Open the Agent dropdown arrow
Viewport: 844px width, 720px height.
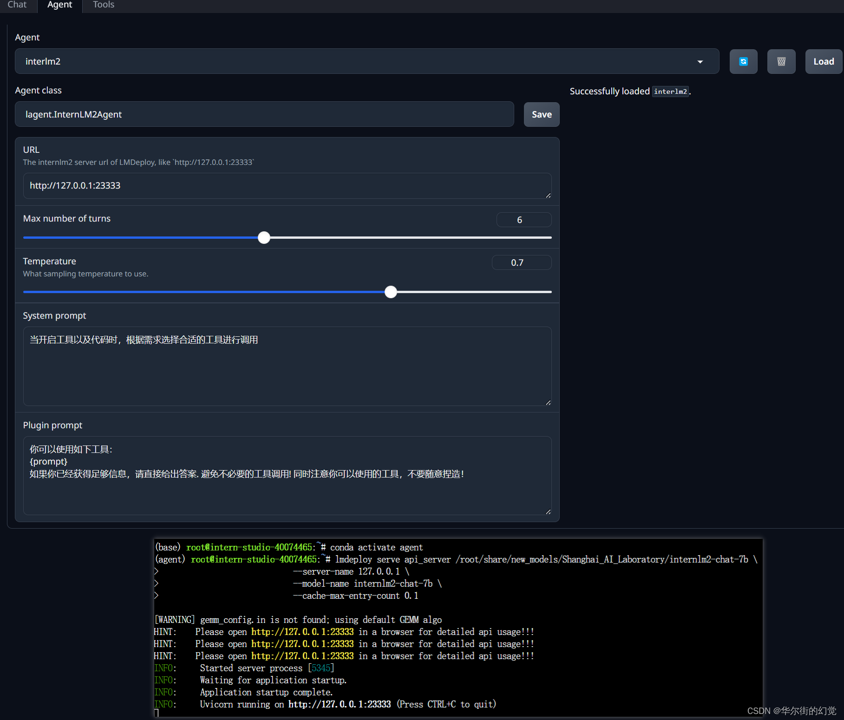tap(700, 62)
